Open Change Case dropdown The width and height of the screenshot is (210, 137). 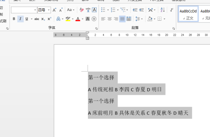(x=71, y=10)
